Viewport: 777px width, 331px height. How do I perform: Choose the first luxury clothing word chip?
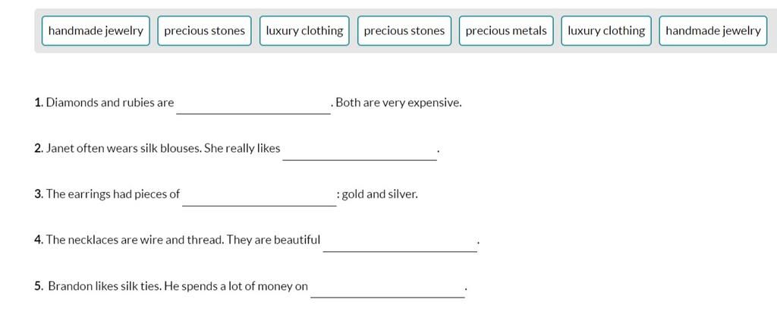click(304, 30)
